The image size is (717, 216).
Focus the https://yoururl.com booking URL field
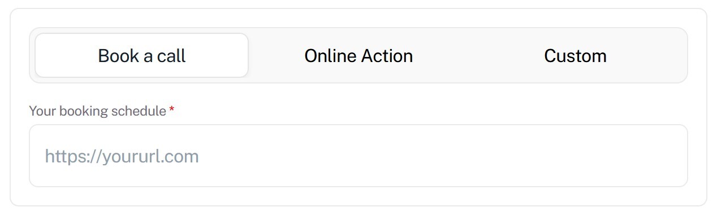358,156
